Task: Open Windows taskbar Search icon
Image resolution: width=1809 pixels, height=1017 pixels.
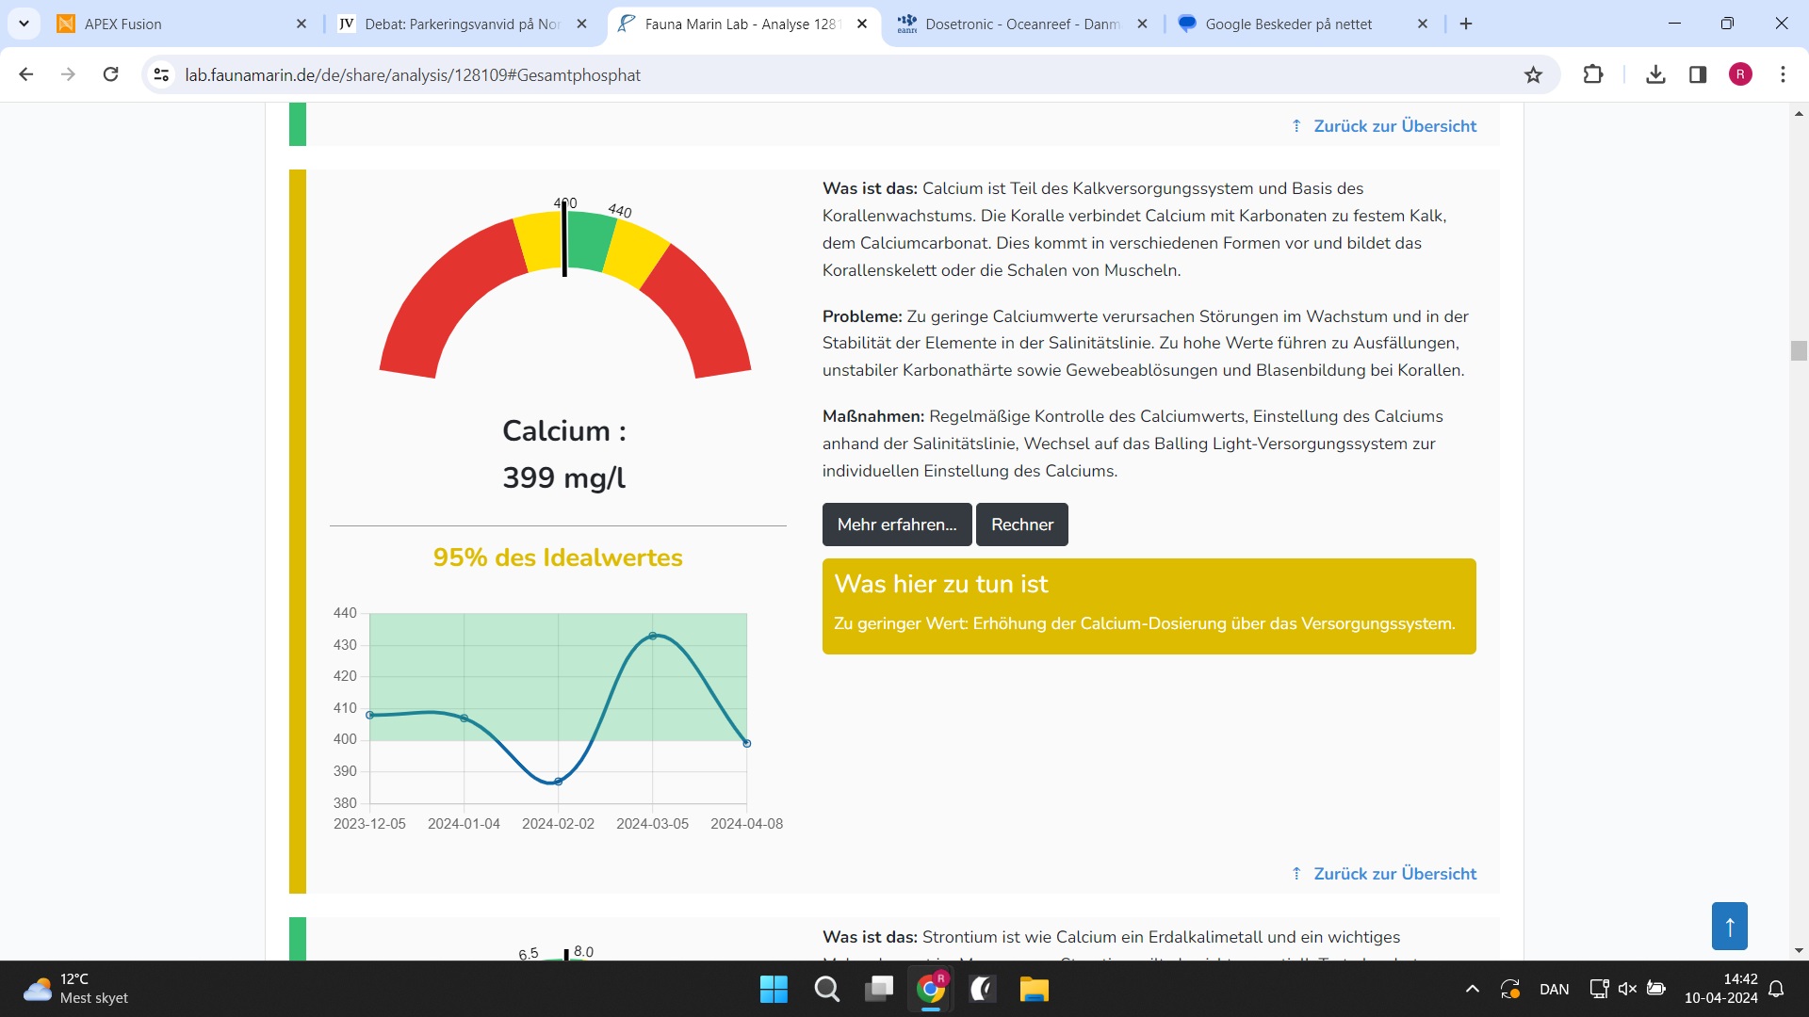Action: pyautogui.click(x=826, y=989)
